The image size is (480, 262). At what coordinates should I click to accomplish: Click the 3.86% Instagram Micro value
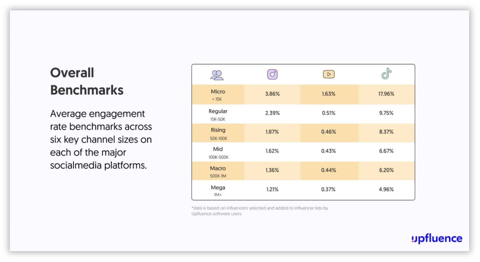[x=272, y=94]
